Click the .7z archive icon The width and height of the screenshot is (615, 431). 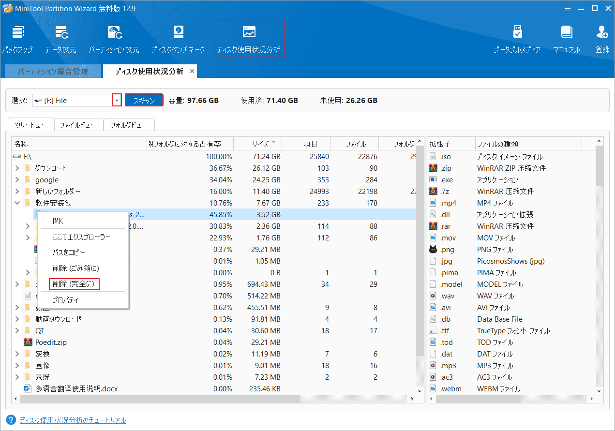pyautogui.click(x=433, y=192)
